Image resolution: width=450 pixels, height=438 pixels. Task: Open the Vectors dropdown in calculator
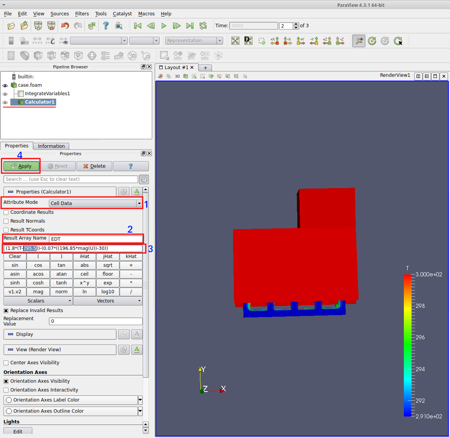point(108,301)
